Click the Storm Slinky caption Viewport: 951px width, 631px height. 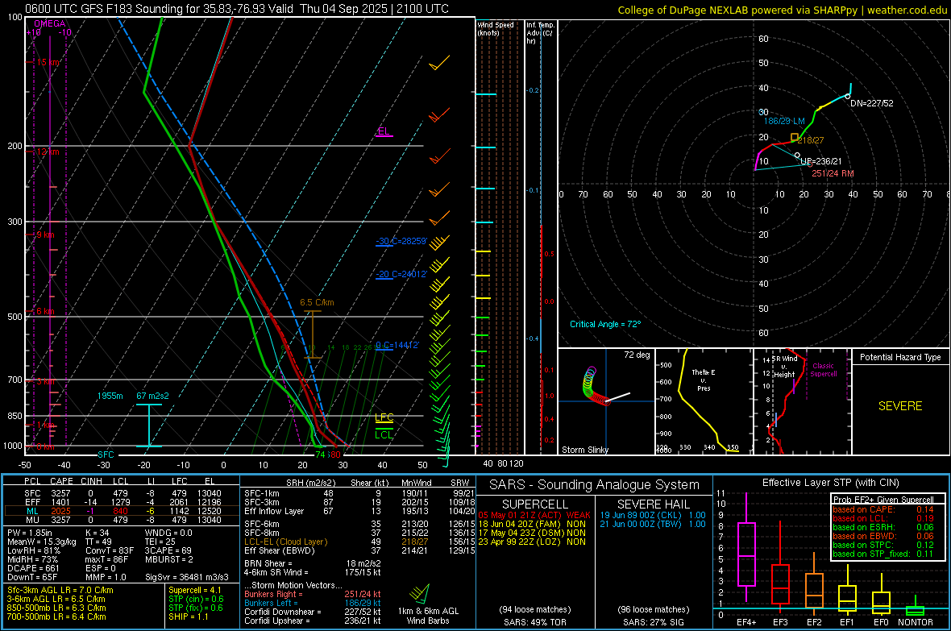tap(585, 450)
